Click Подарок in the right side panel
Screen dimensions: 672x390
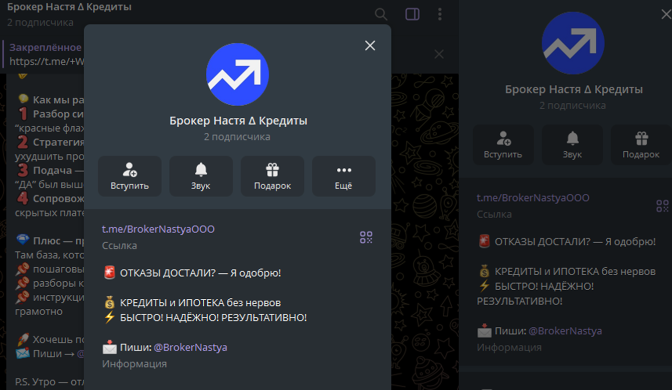(x=641, y=145)
